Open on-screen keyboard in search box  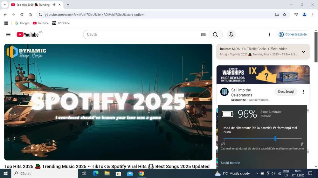click(x=203, y=35)
